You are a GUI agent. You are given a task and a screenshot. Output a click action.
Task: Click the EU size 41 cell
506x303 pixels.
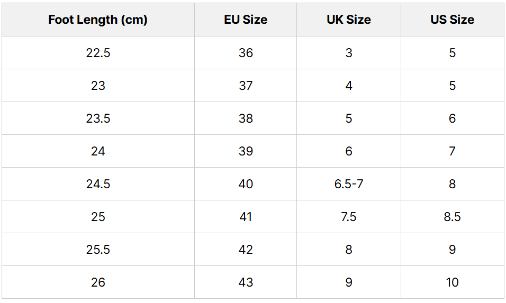pos(246,217)
